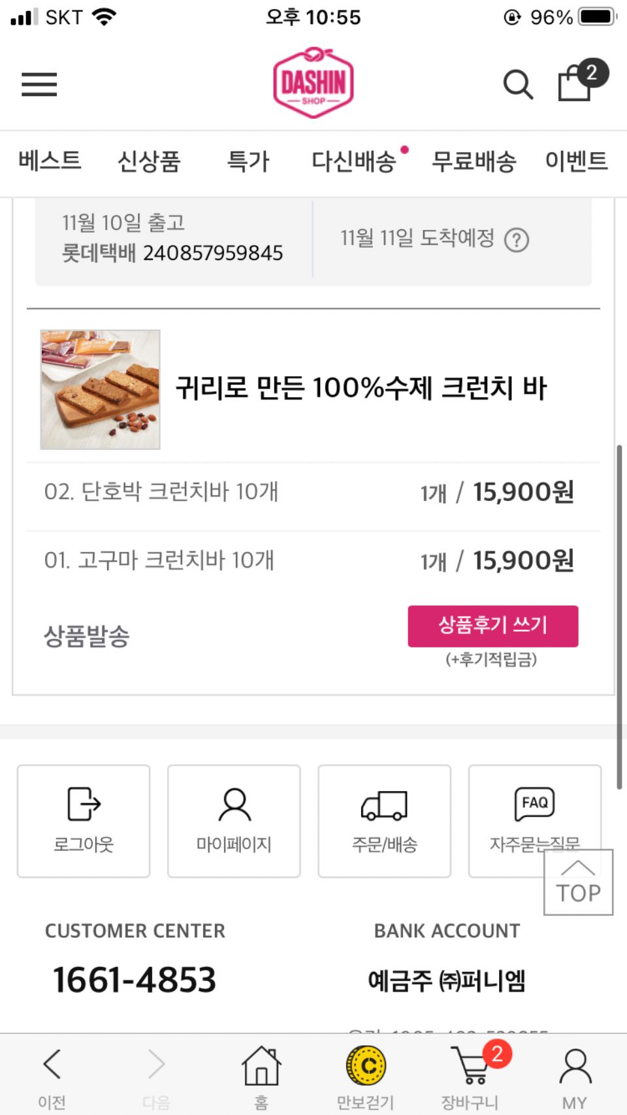The width and height of the screenshot is (627, 1115).
Task: Tap the crunch bar product thumbnail
Action: [100, 389]
